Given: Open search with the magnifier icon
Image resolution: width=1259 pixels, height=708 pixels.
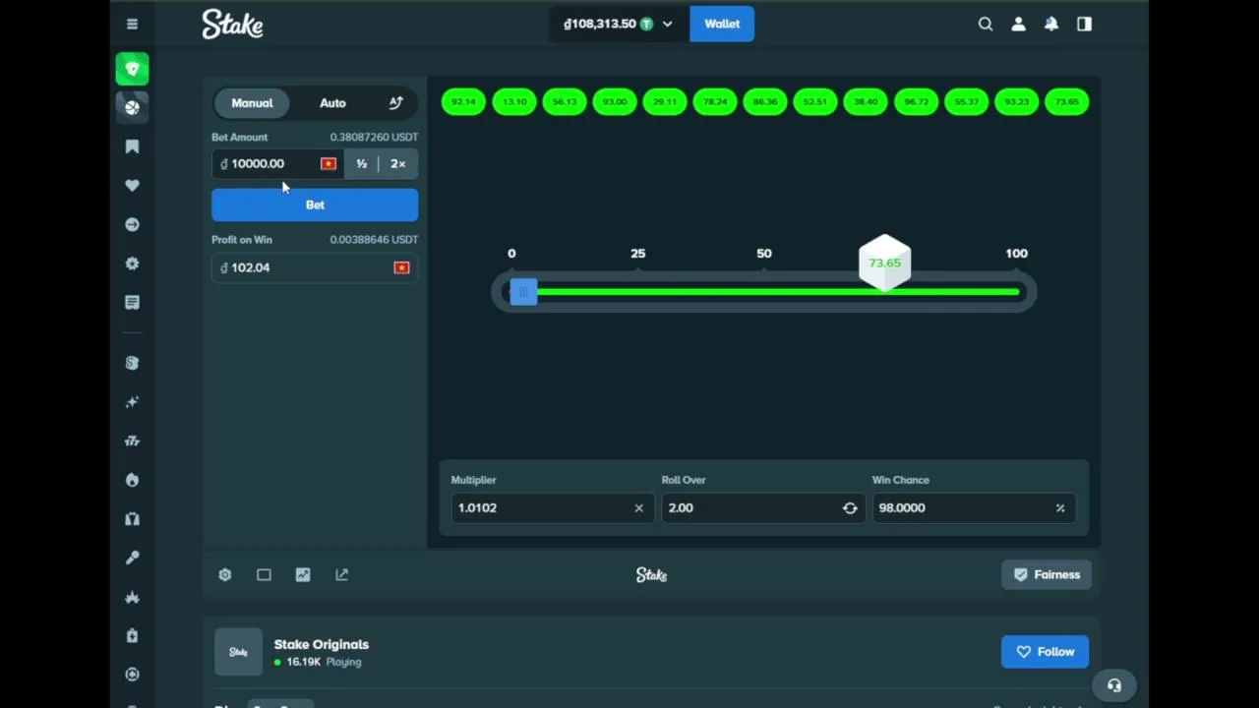Looking at the screenshot, I should click(985, 24).
